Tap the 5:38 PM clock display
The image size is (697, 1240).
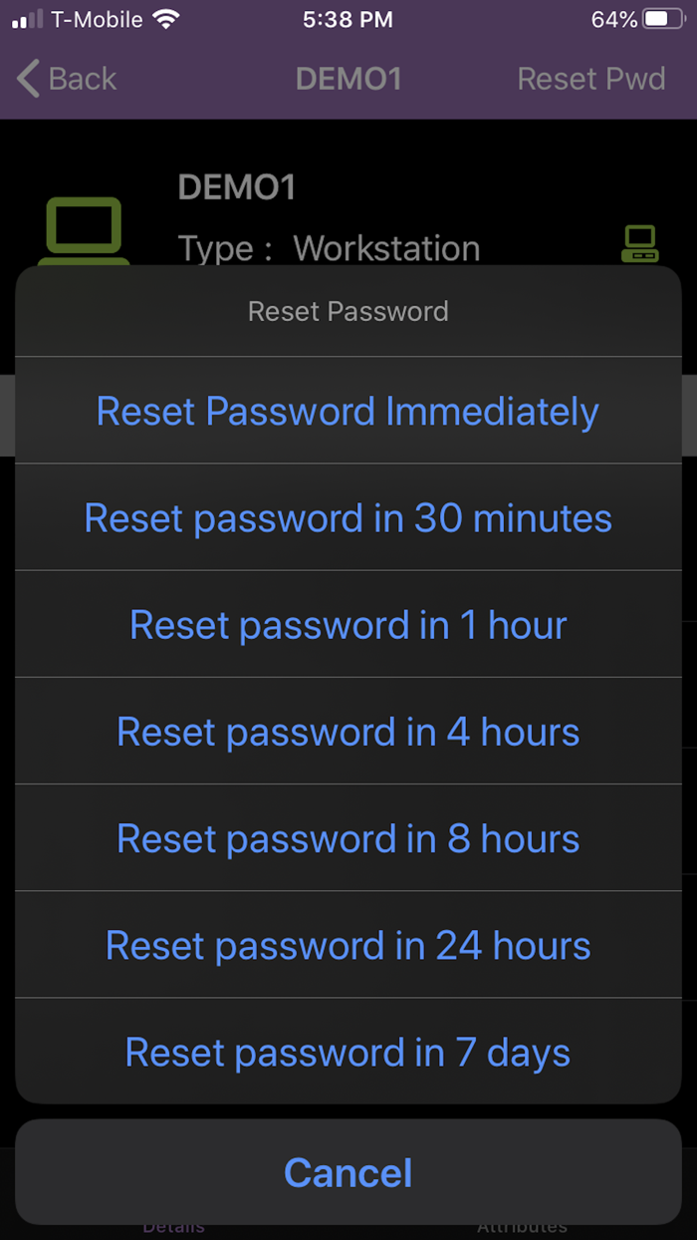coord(348,19)
